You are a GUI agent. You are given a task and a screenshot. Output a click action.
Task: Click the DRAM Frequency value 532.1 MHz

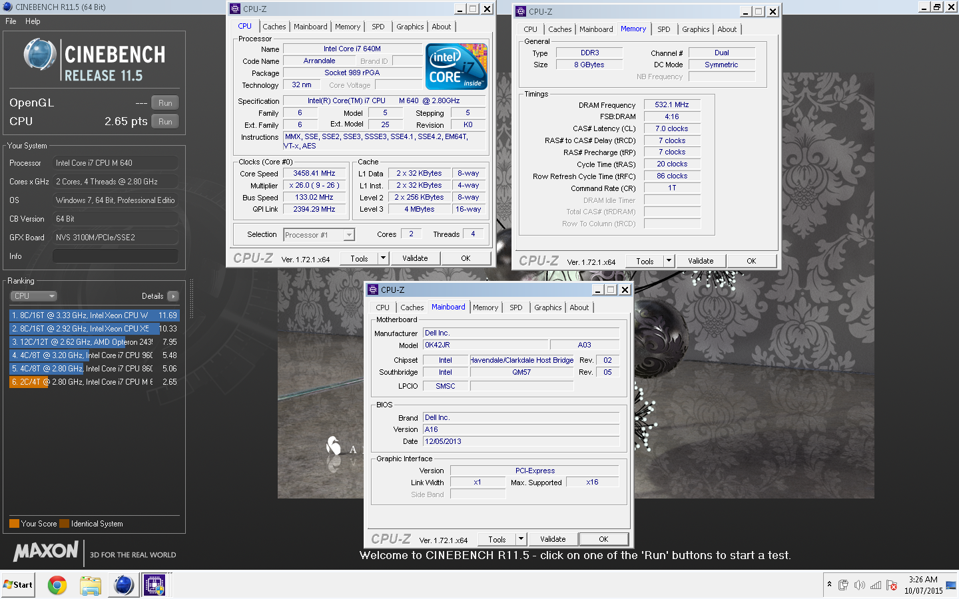pyautogui.click(x=672, y=104)
